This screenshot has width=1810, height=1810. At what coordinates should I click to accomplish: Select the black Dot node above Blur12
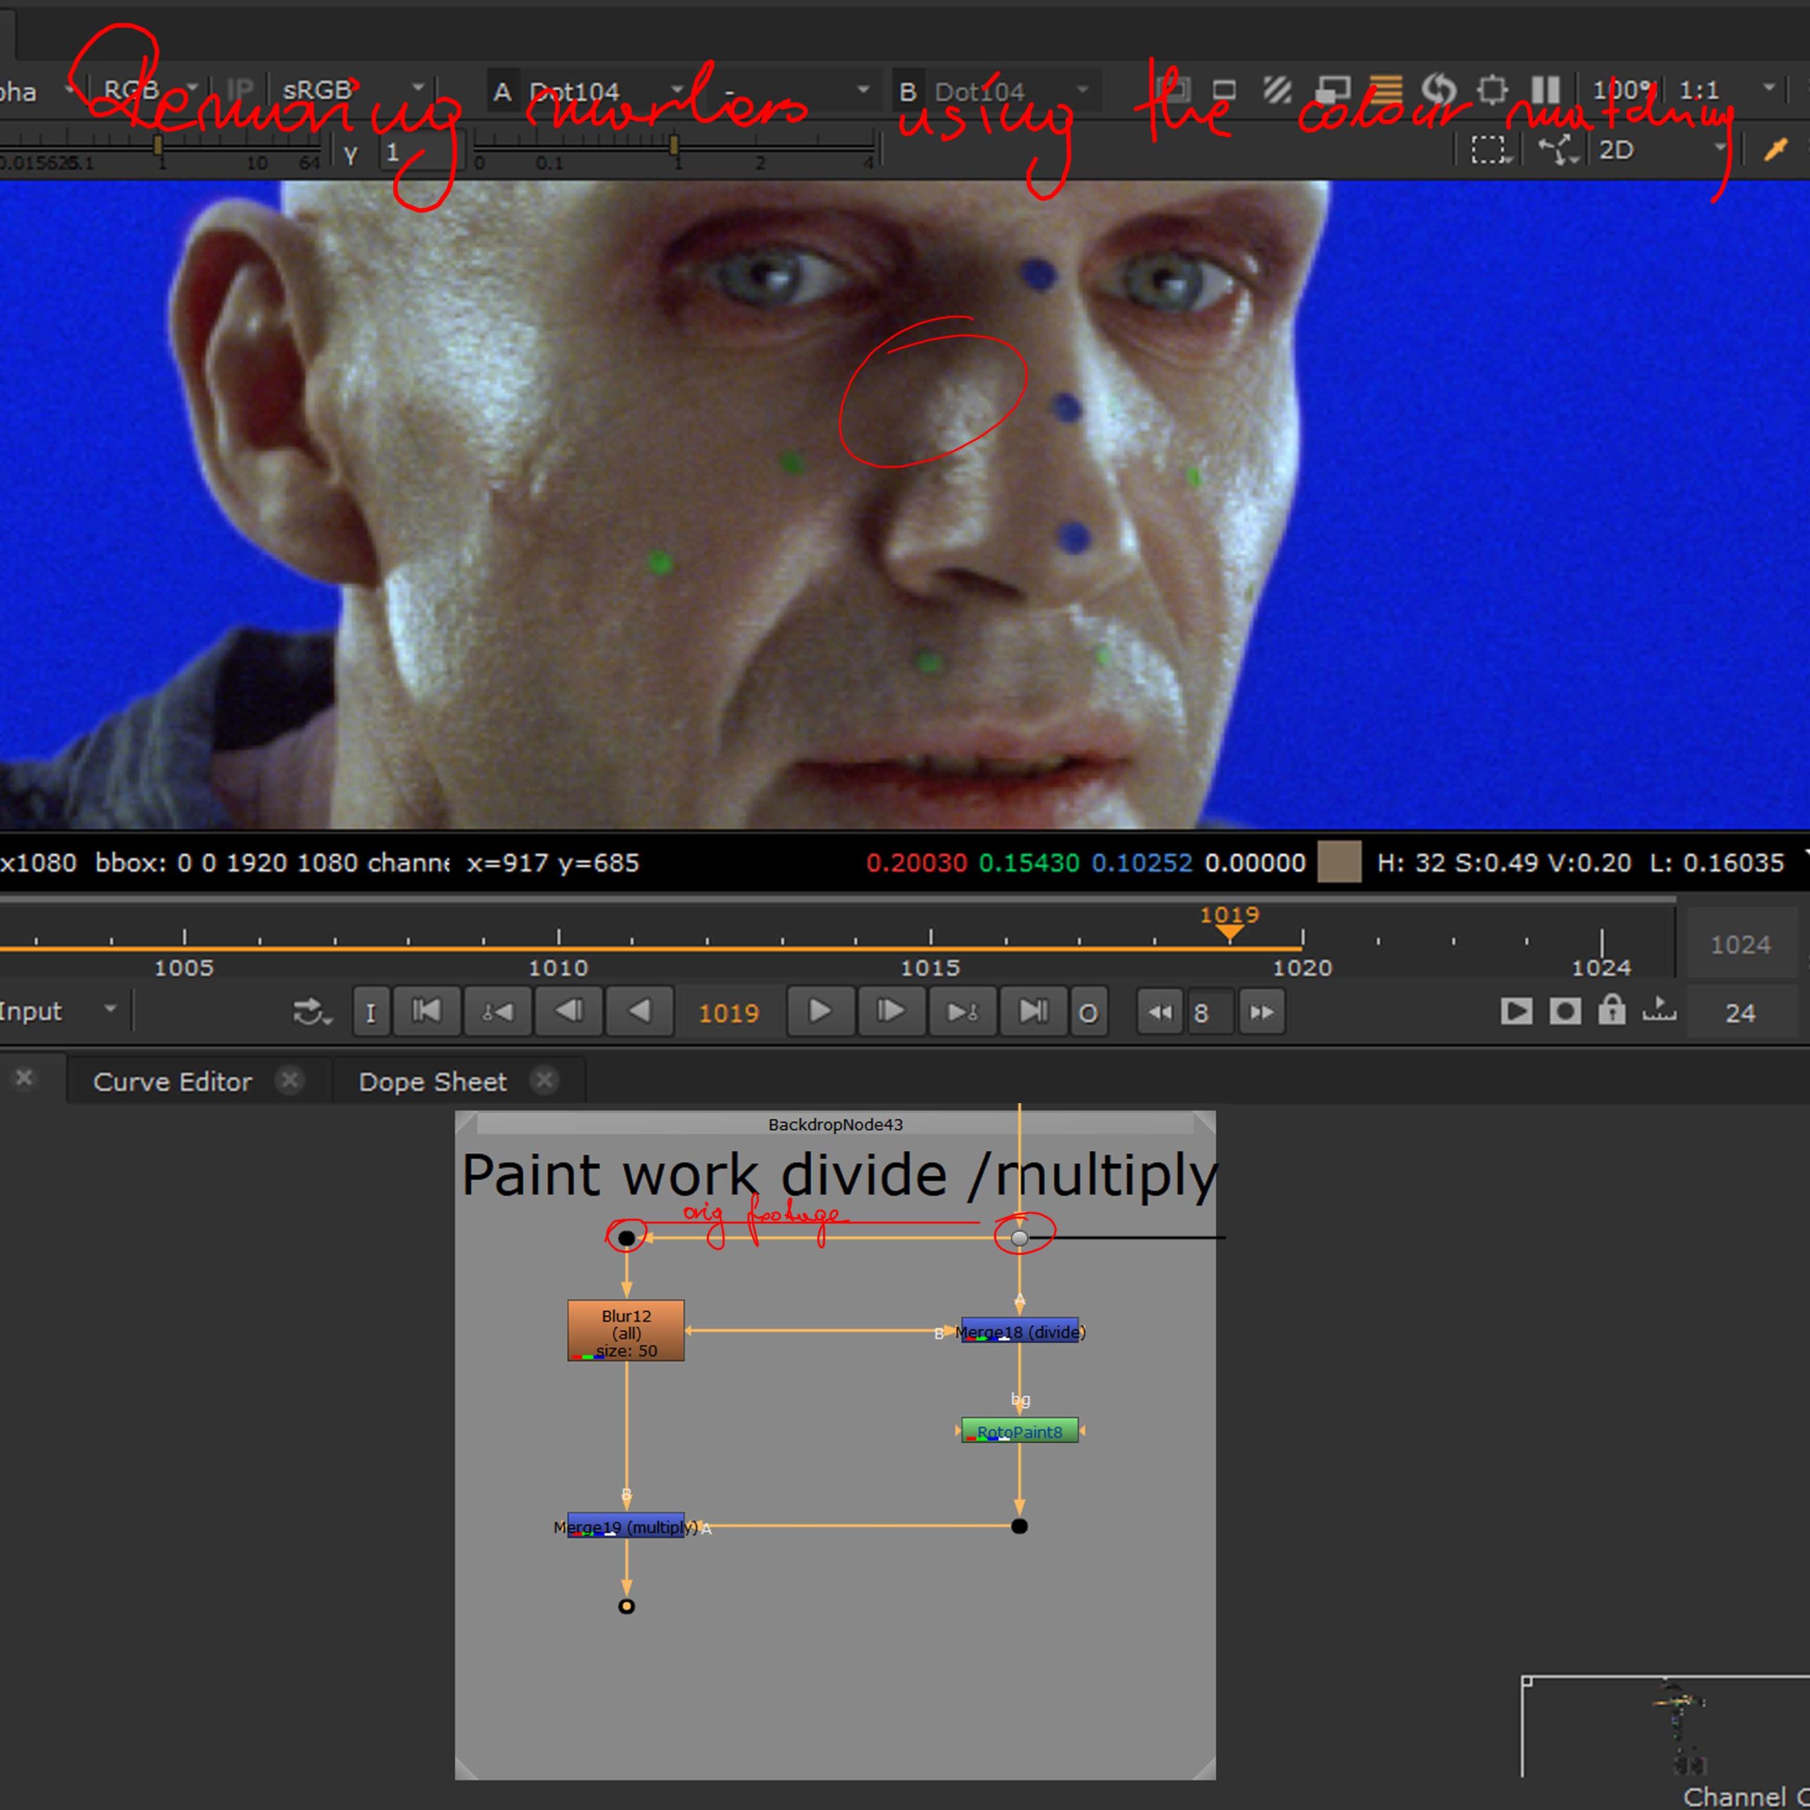(x=626, y=1239)
